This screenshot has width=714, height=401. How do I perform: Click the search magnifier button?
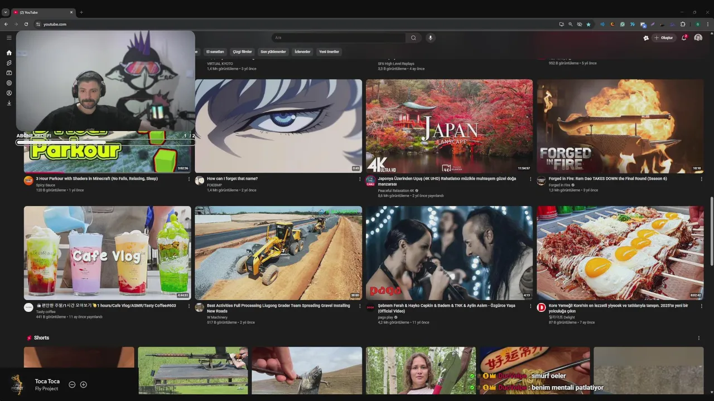pos(413,38)
